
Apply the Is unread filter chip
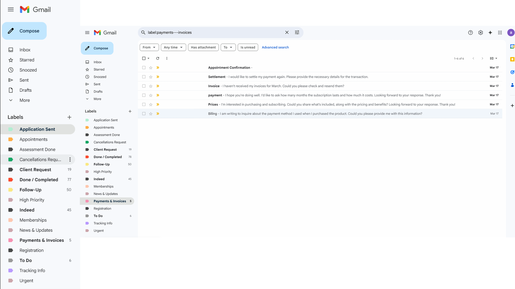(x=248, y=47)
